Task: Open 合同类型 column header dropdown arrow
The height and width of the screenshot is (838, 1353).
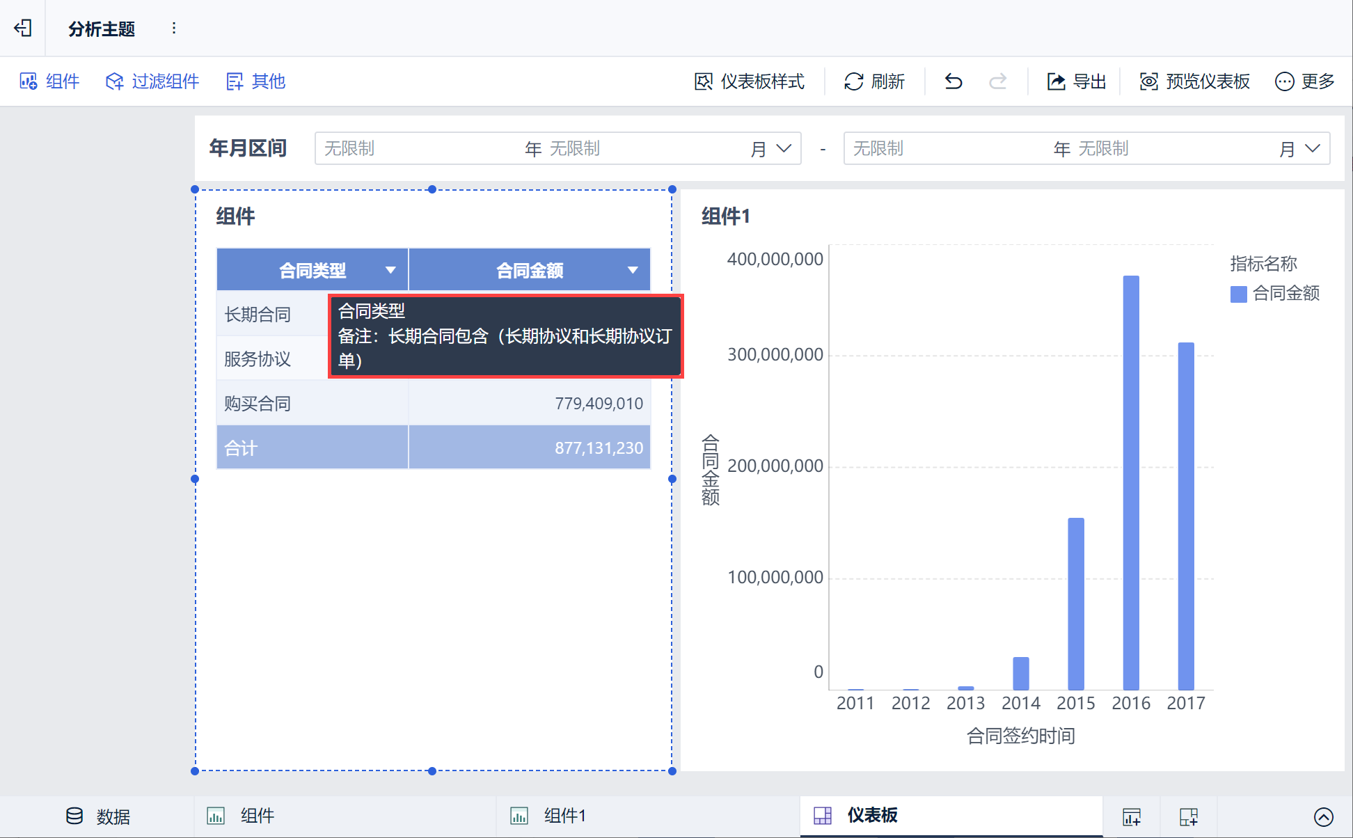Action: point(390,270)
